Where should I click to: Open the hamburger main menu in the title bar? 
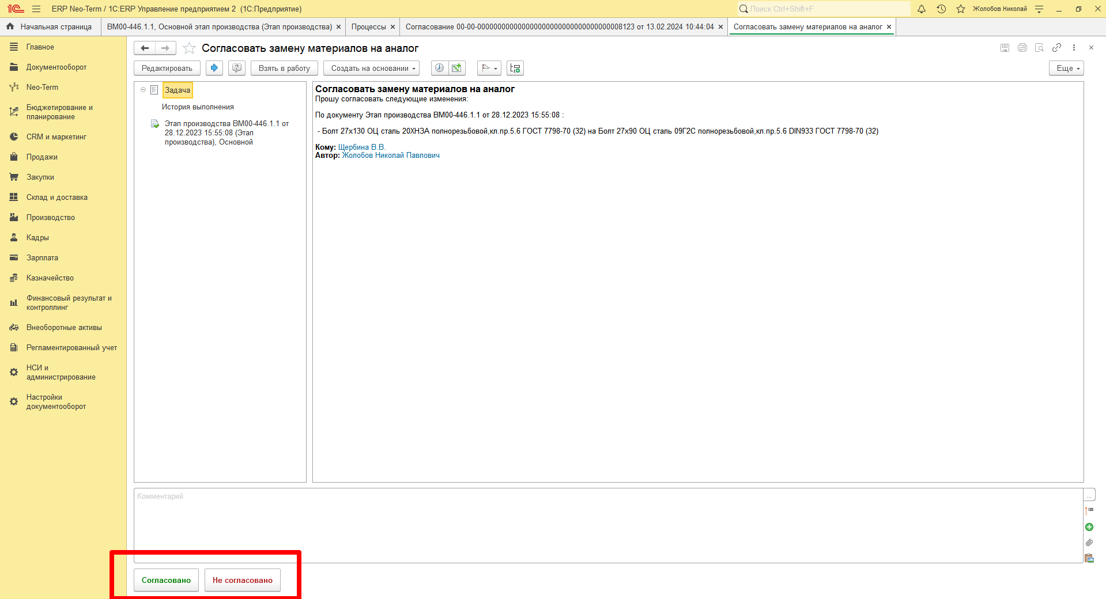(36, 9)
